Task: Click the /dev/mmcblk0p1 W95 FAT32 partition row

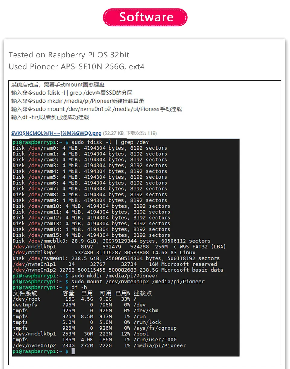Action: (119, 247)
